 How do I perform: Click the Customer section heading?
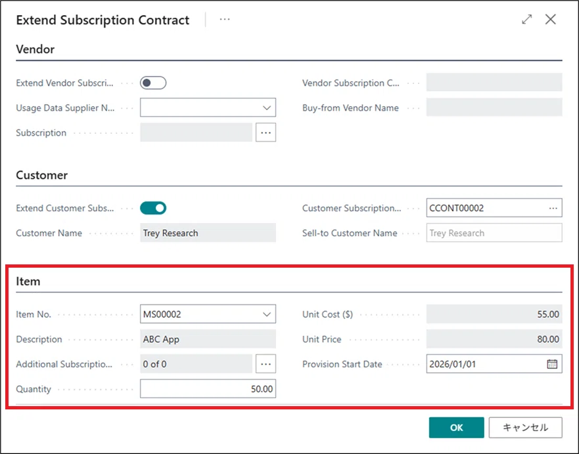pos(41,175)
